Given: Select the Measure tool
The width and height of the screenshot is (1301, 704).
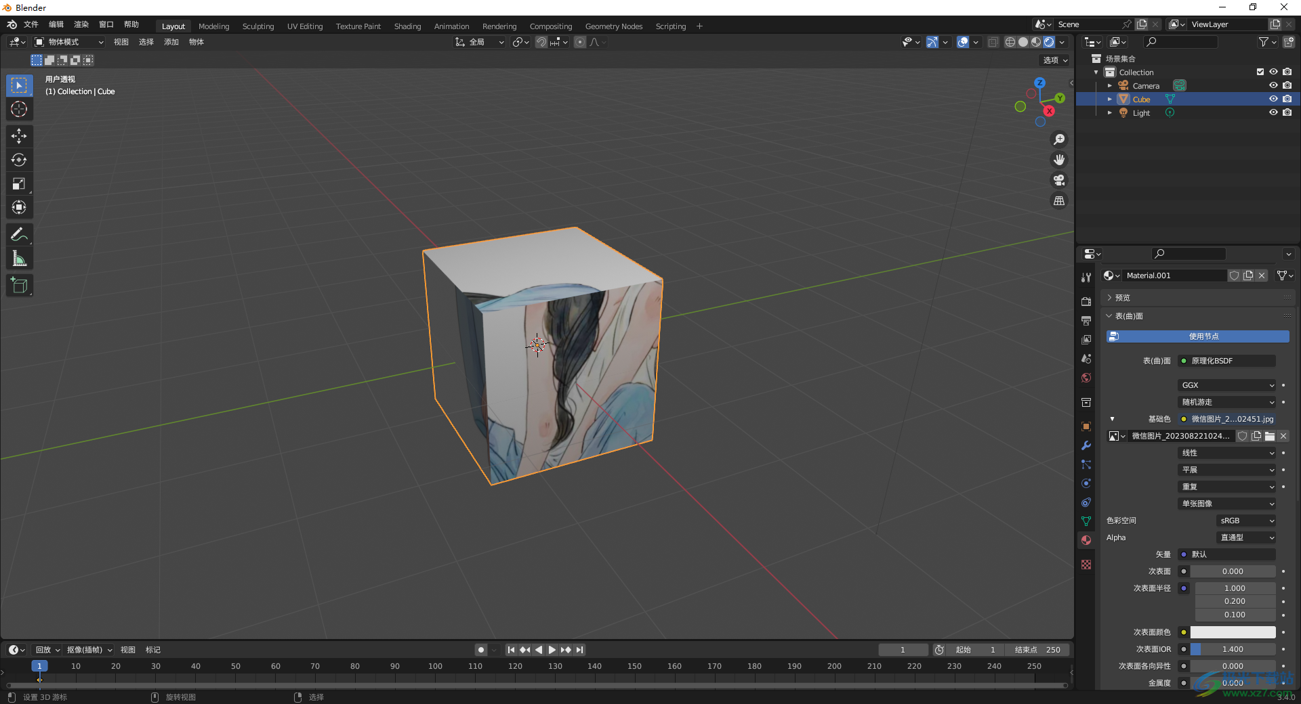Looking at the screenshot, I should [19, 259].
